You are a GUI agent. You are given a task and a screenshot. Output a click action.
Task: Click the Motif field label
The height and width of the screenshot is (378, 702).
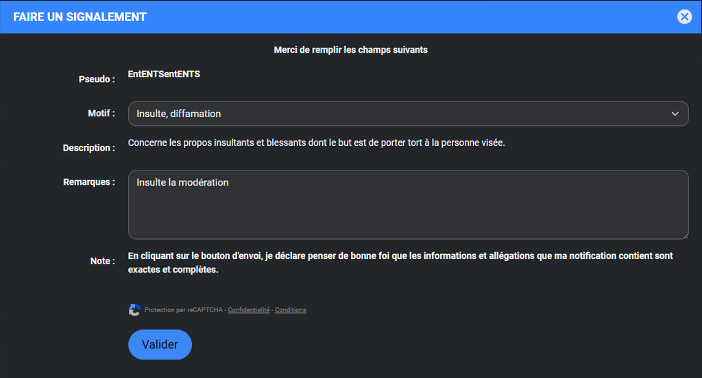click(101, 113)
